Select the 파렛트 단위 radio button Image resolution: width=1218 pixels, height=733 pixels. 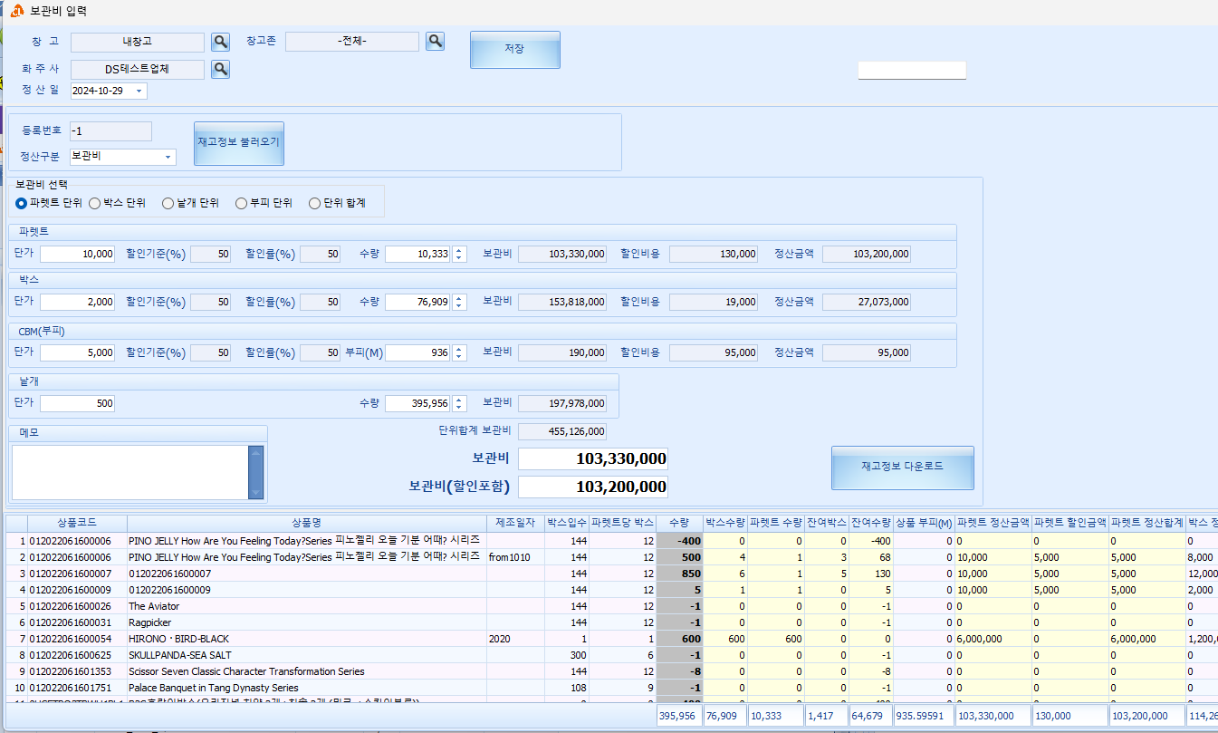pyautogui.click(x=21, y=203)
